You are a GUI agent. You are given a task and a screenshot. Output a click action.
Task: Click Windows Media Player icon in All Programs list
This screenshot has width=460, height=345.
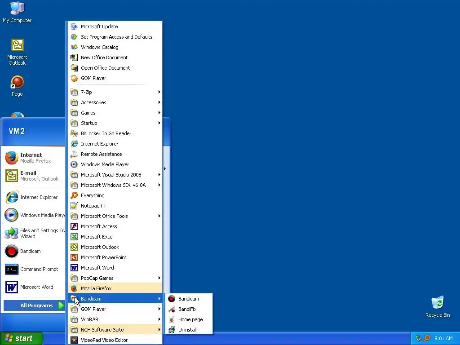(74, 164)
